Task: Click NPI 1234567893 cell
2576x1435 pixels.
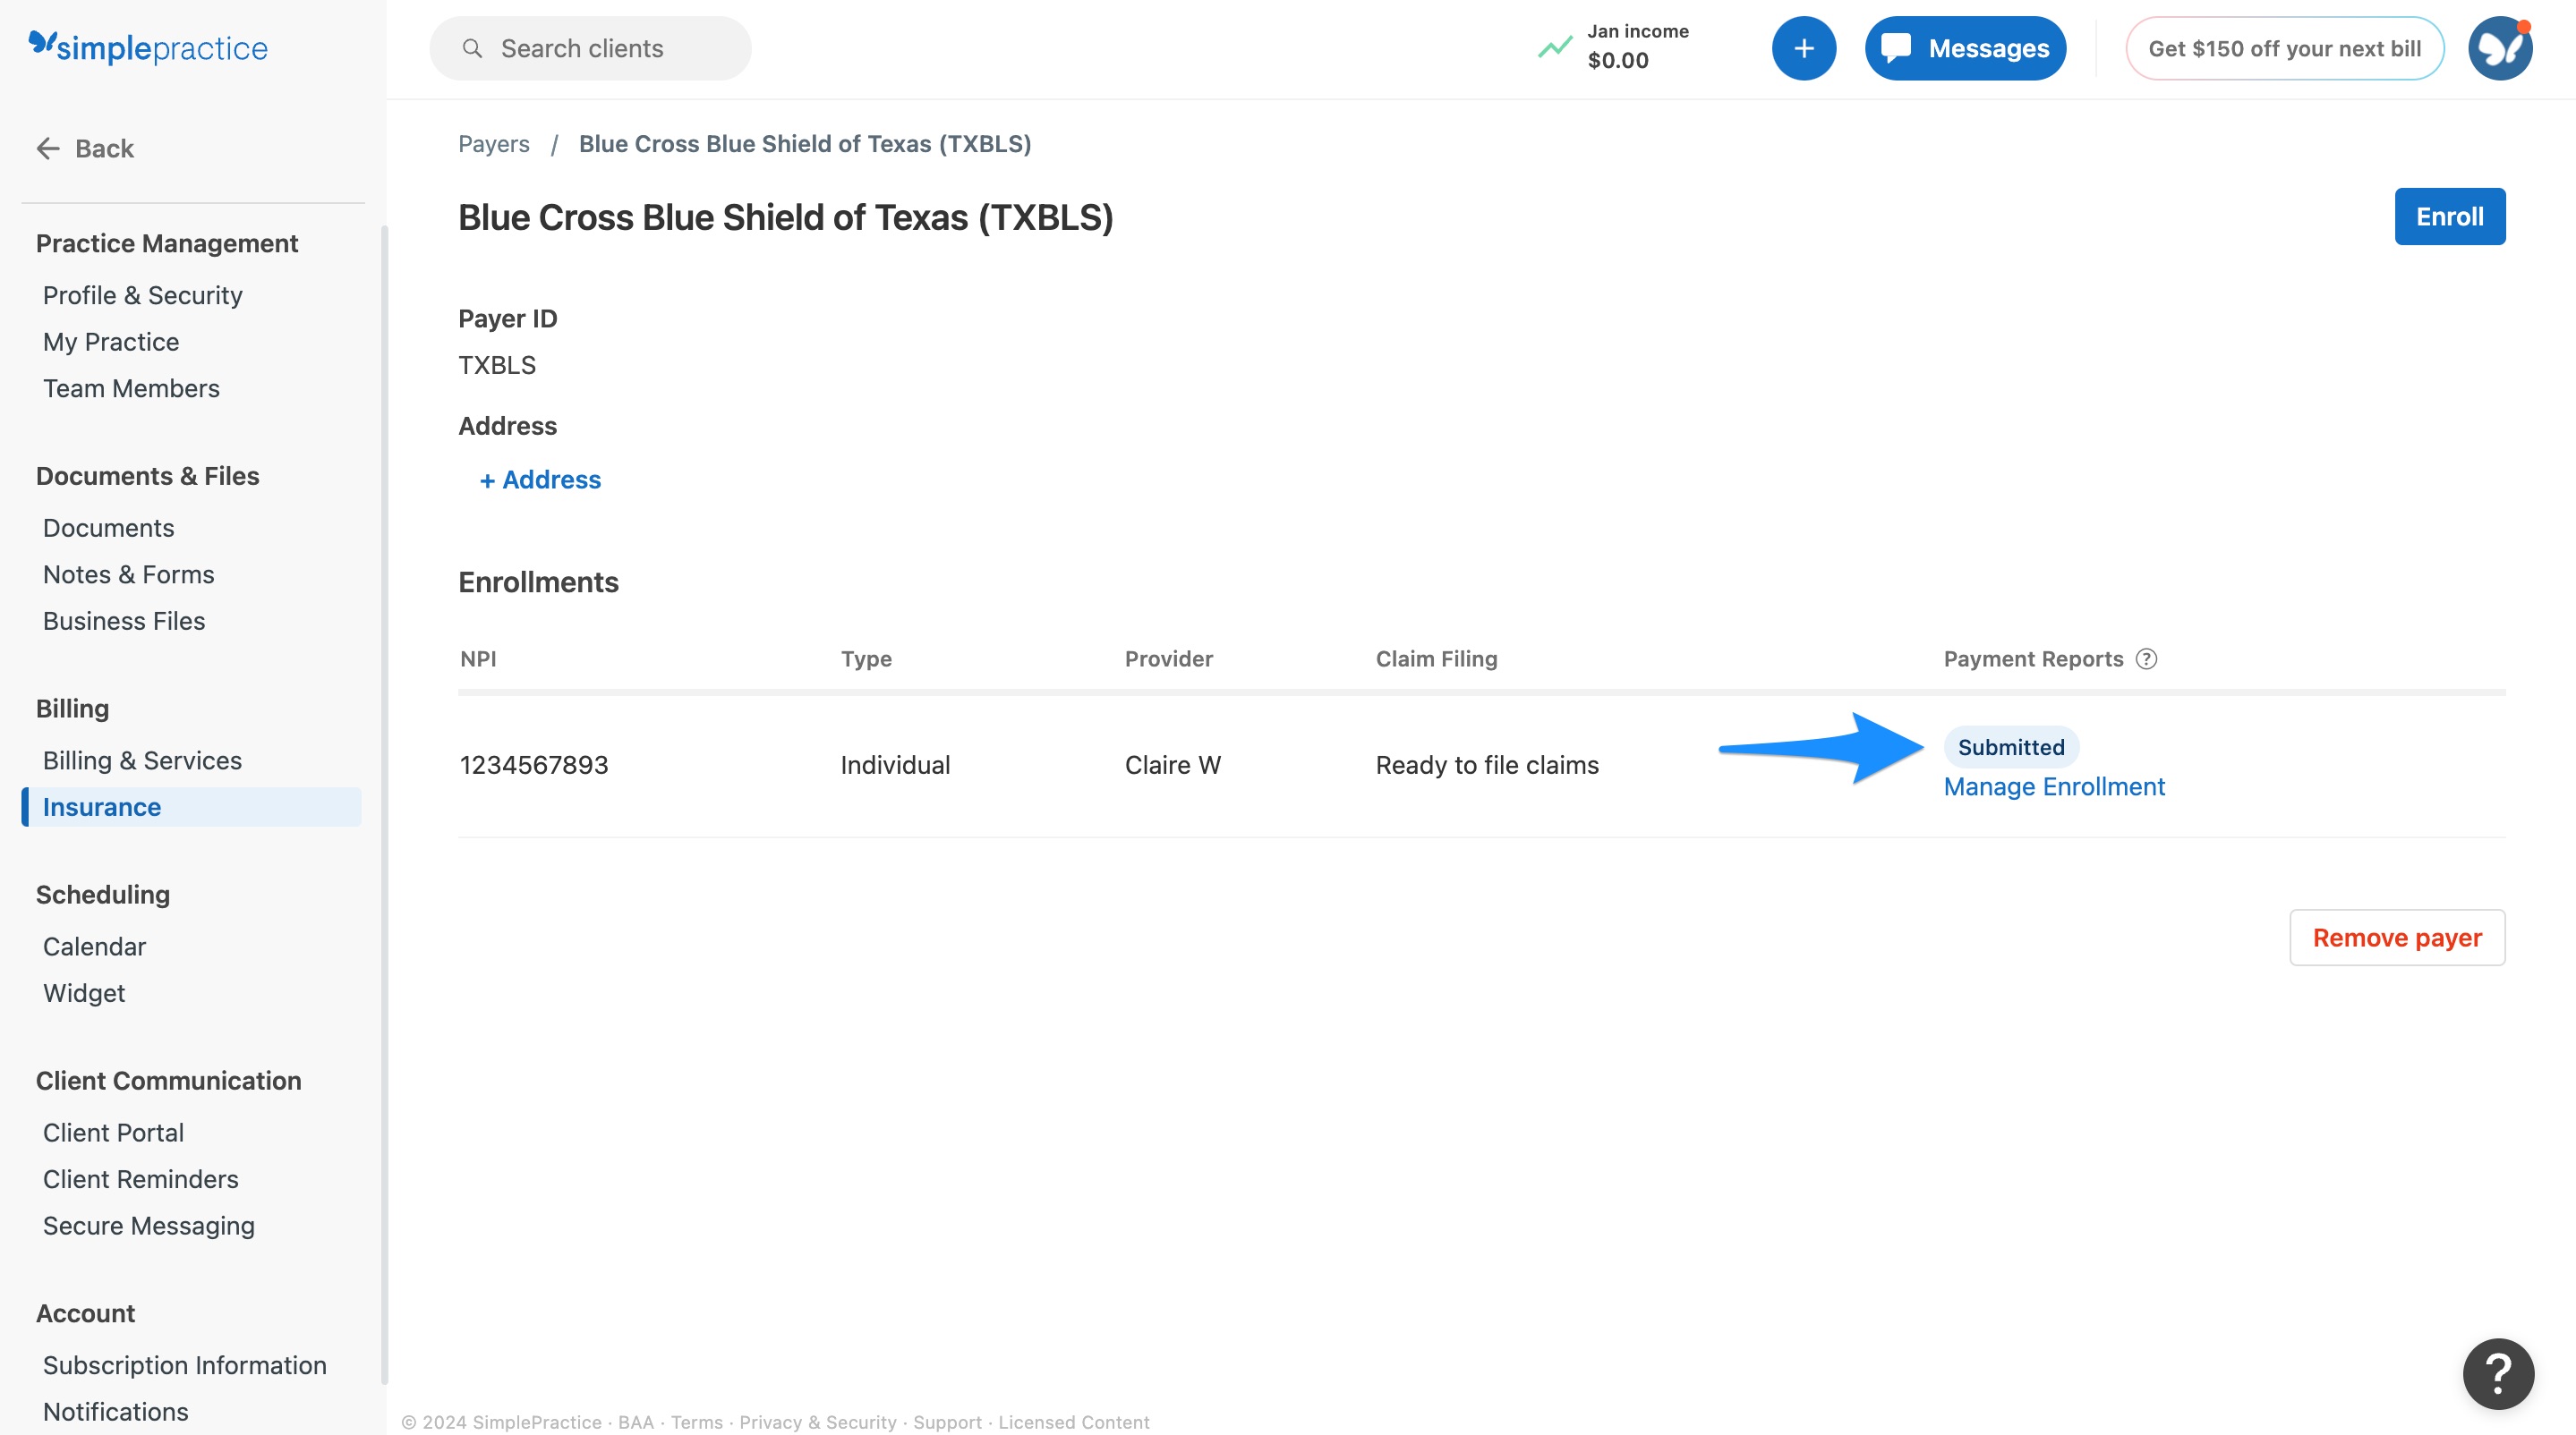Action: [x=534, y=764]
